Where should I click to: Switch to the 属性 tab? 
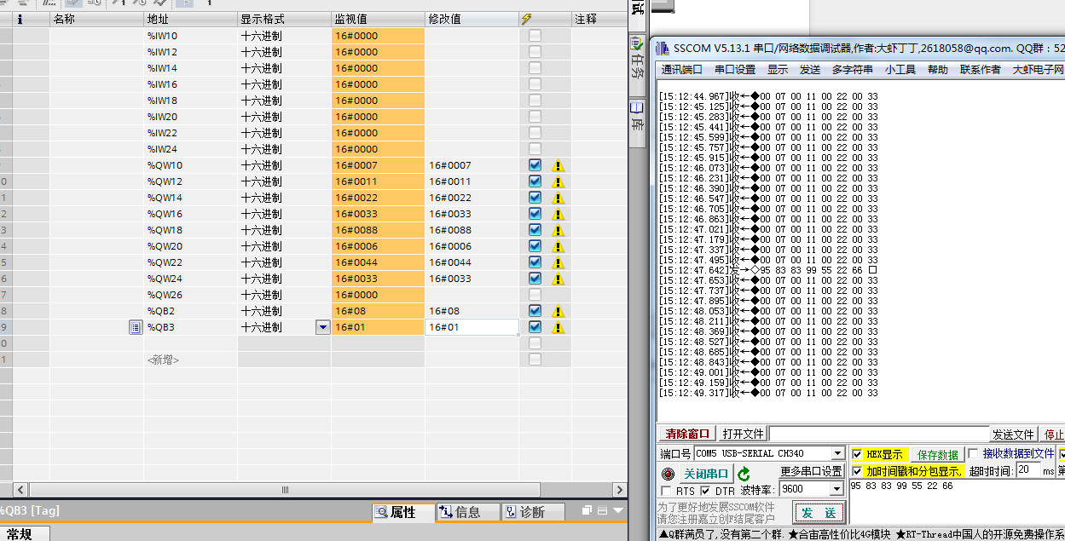click(402, 512)
